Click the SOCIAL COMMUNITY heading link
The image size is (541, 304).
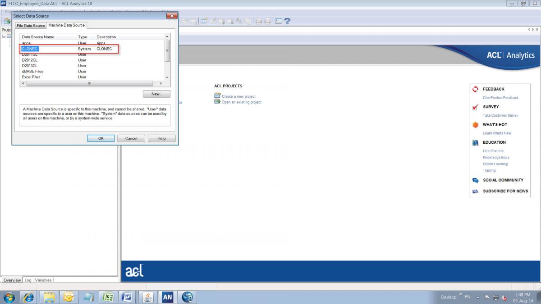[503, 180]
